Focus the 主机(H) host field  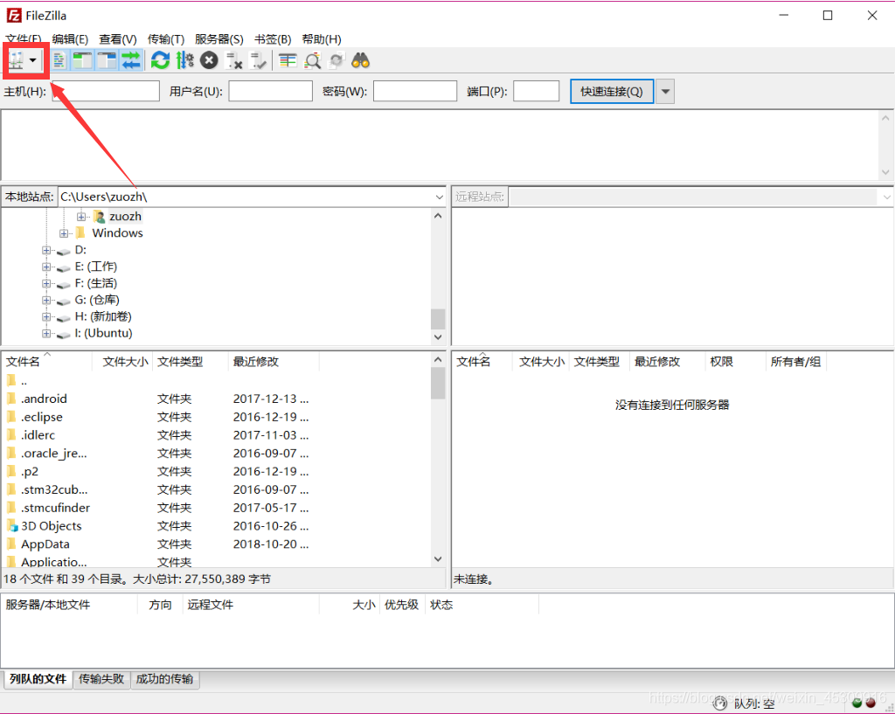click(x=106, y=91)
